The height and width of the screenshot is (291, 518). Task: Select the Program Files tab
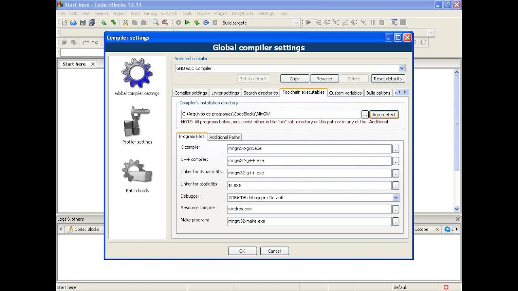point(192,137)
